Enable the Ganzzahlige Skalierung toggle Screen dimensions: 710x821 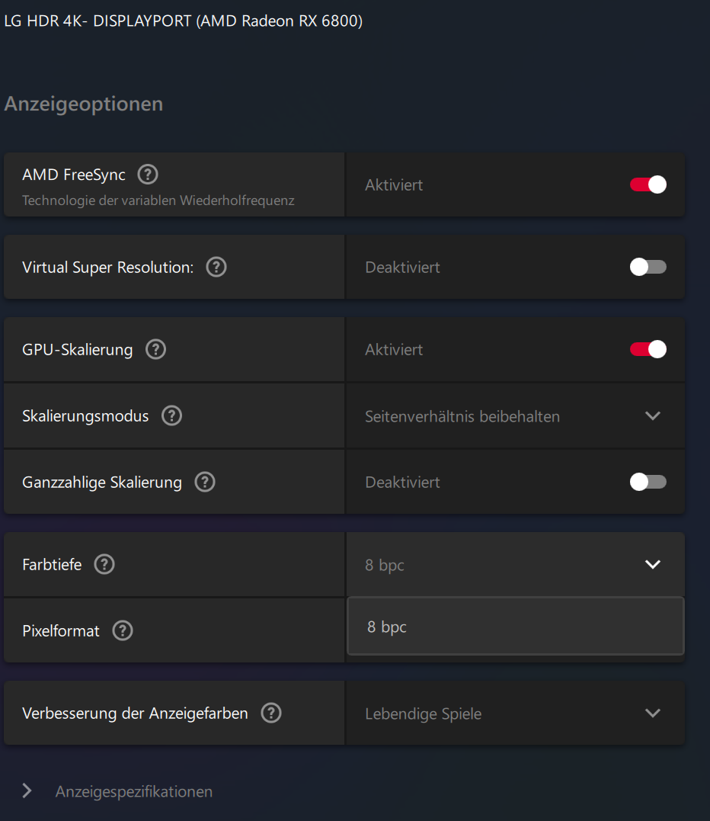(x=648, y=482)
